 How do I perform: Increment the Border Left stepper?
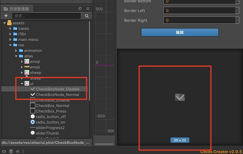click(x=237, y=9)
